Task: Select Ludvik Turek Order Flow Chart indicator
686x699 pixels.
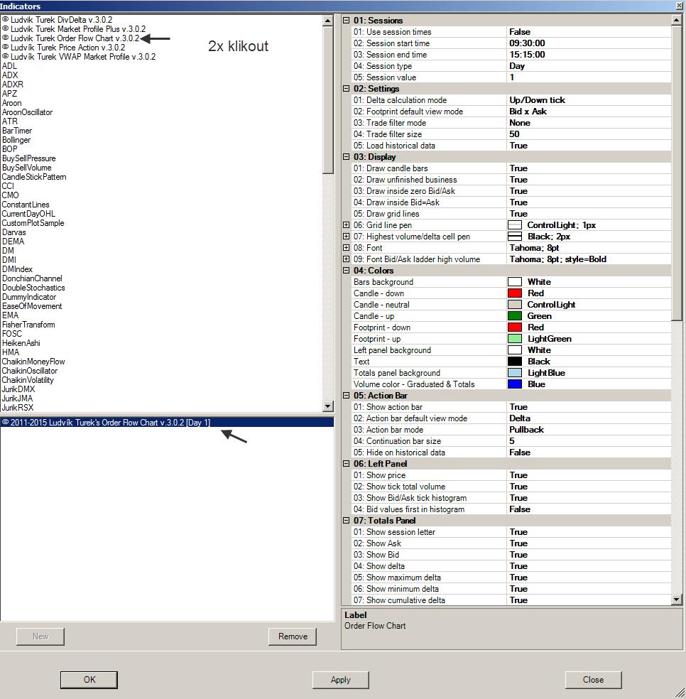Action: point(71,38)
